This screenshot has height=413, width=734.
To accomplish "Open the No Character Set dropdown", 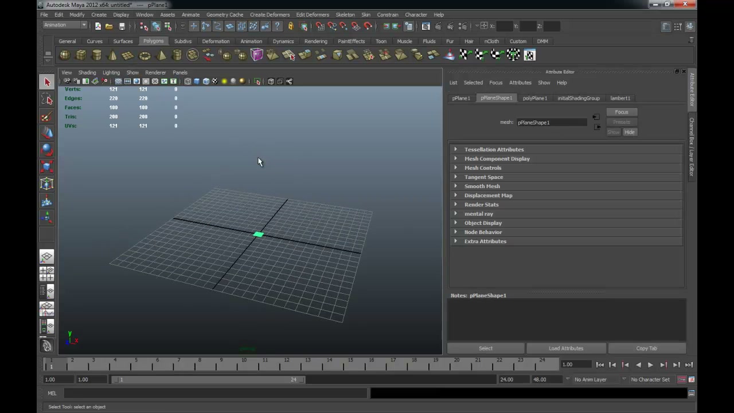I will (651, 379).
